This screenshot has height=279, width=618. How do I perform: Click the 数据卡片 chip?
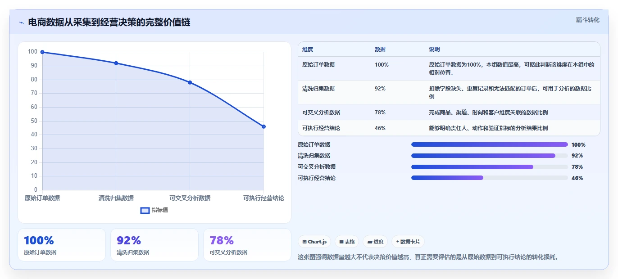coord(408,242)
